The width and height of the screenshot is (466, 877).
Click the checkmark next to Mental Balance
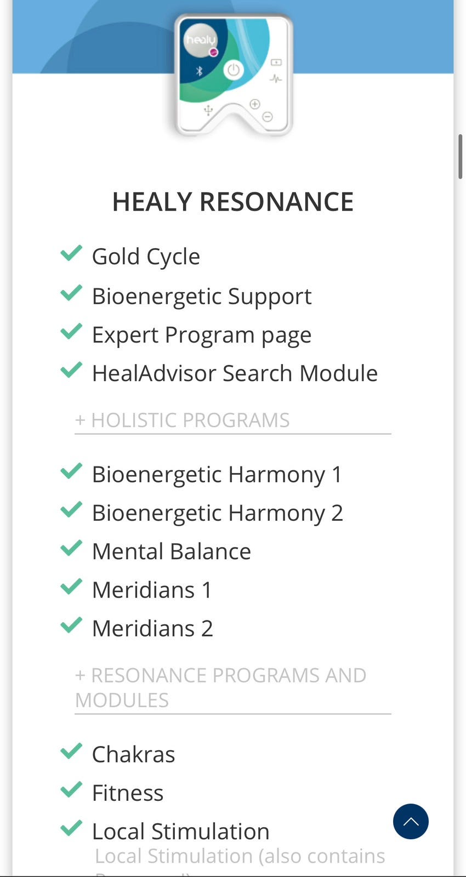(71, 549)
